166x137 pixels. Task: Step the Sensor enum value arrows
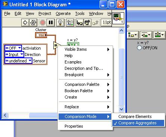[7, 61]
